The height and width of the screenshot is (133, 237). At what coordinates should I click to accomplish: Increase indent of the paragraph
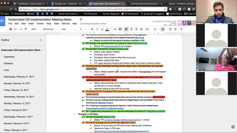click(175, 29)
